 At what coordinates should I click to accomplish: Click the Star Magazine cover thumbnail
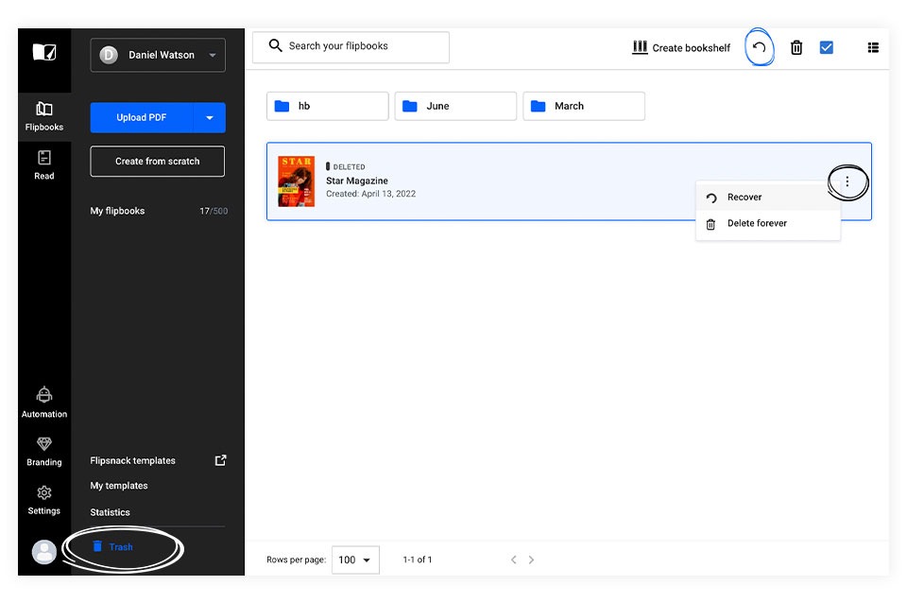tap(296, 181)
